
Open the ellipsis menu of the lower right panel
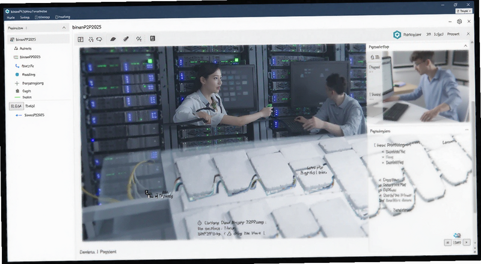467,130
